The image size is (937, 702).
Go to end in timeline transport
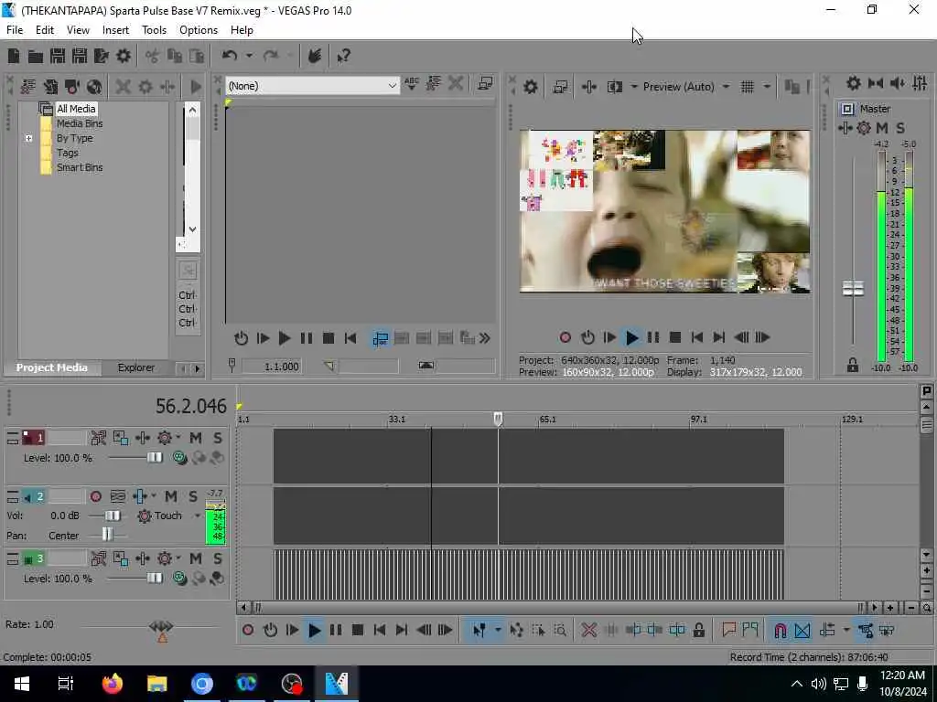(x=402, y=630)
